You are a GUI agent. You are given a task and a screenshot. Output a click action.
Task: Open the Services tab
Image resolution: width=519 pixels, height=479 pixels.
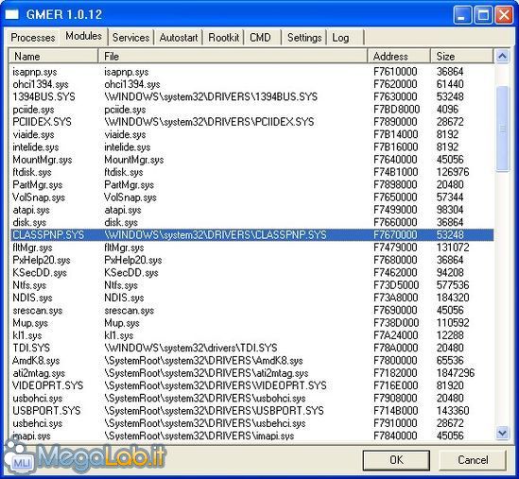click(130, 38)
